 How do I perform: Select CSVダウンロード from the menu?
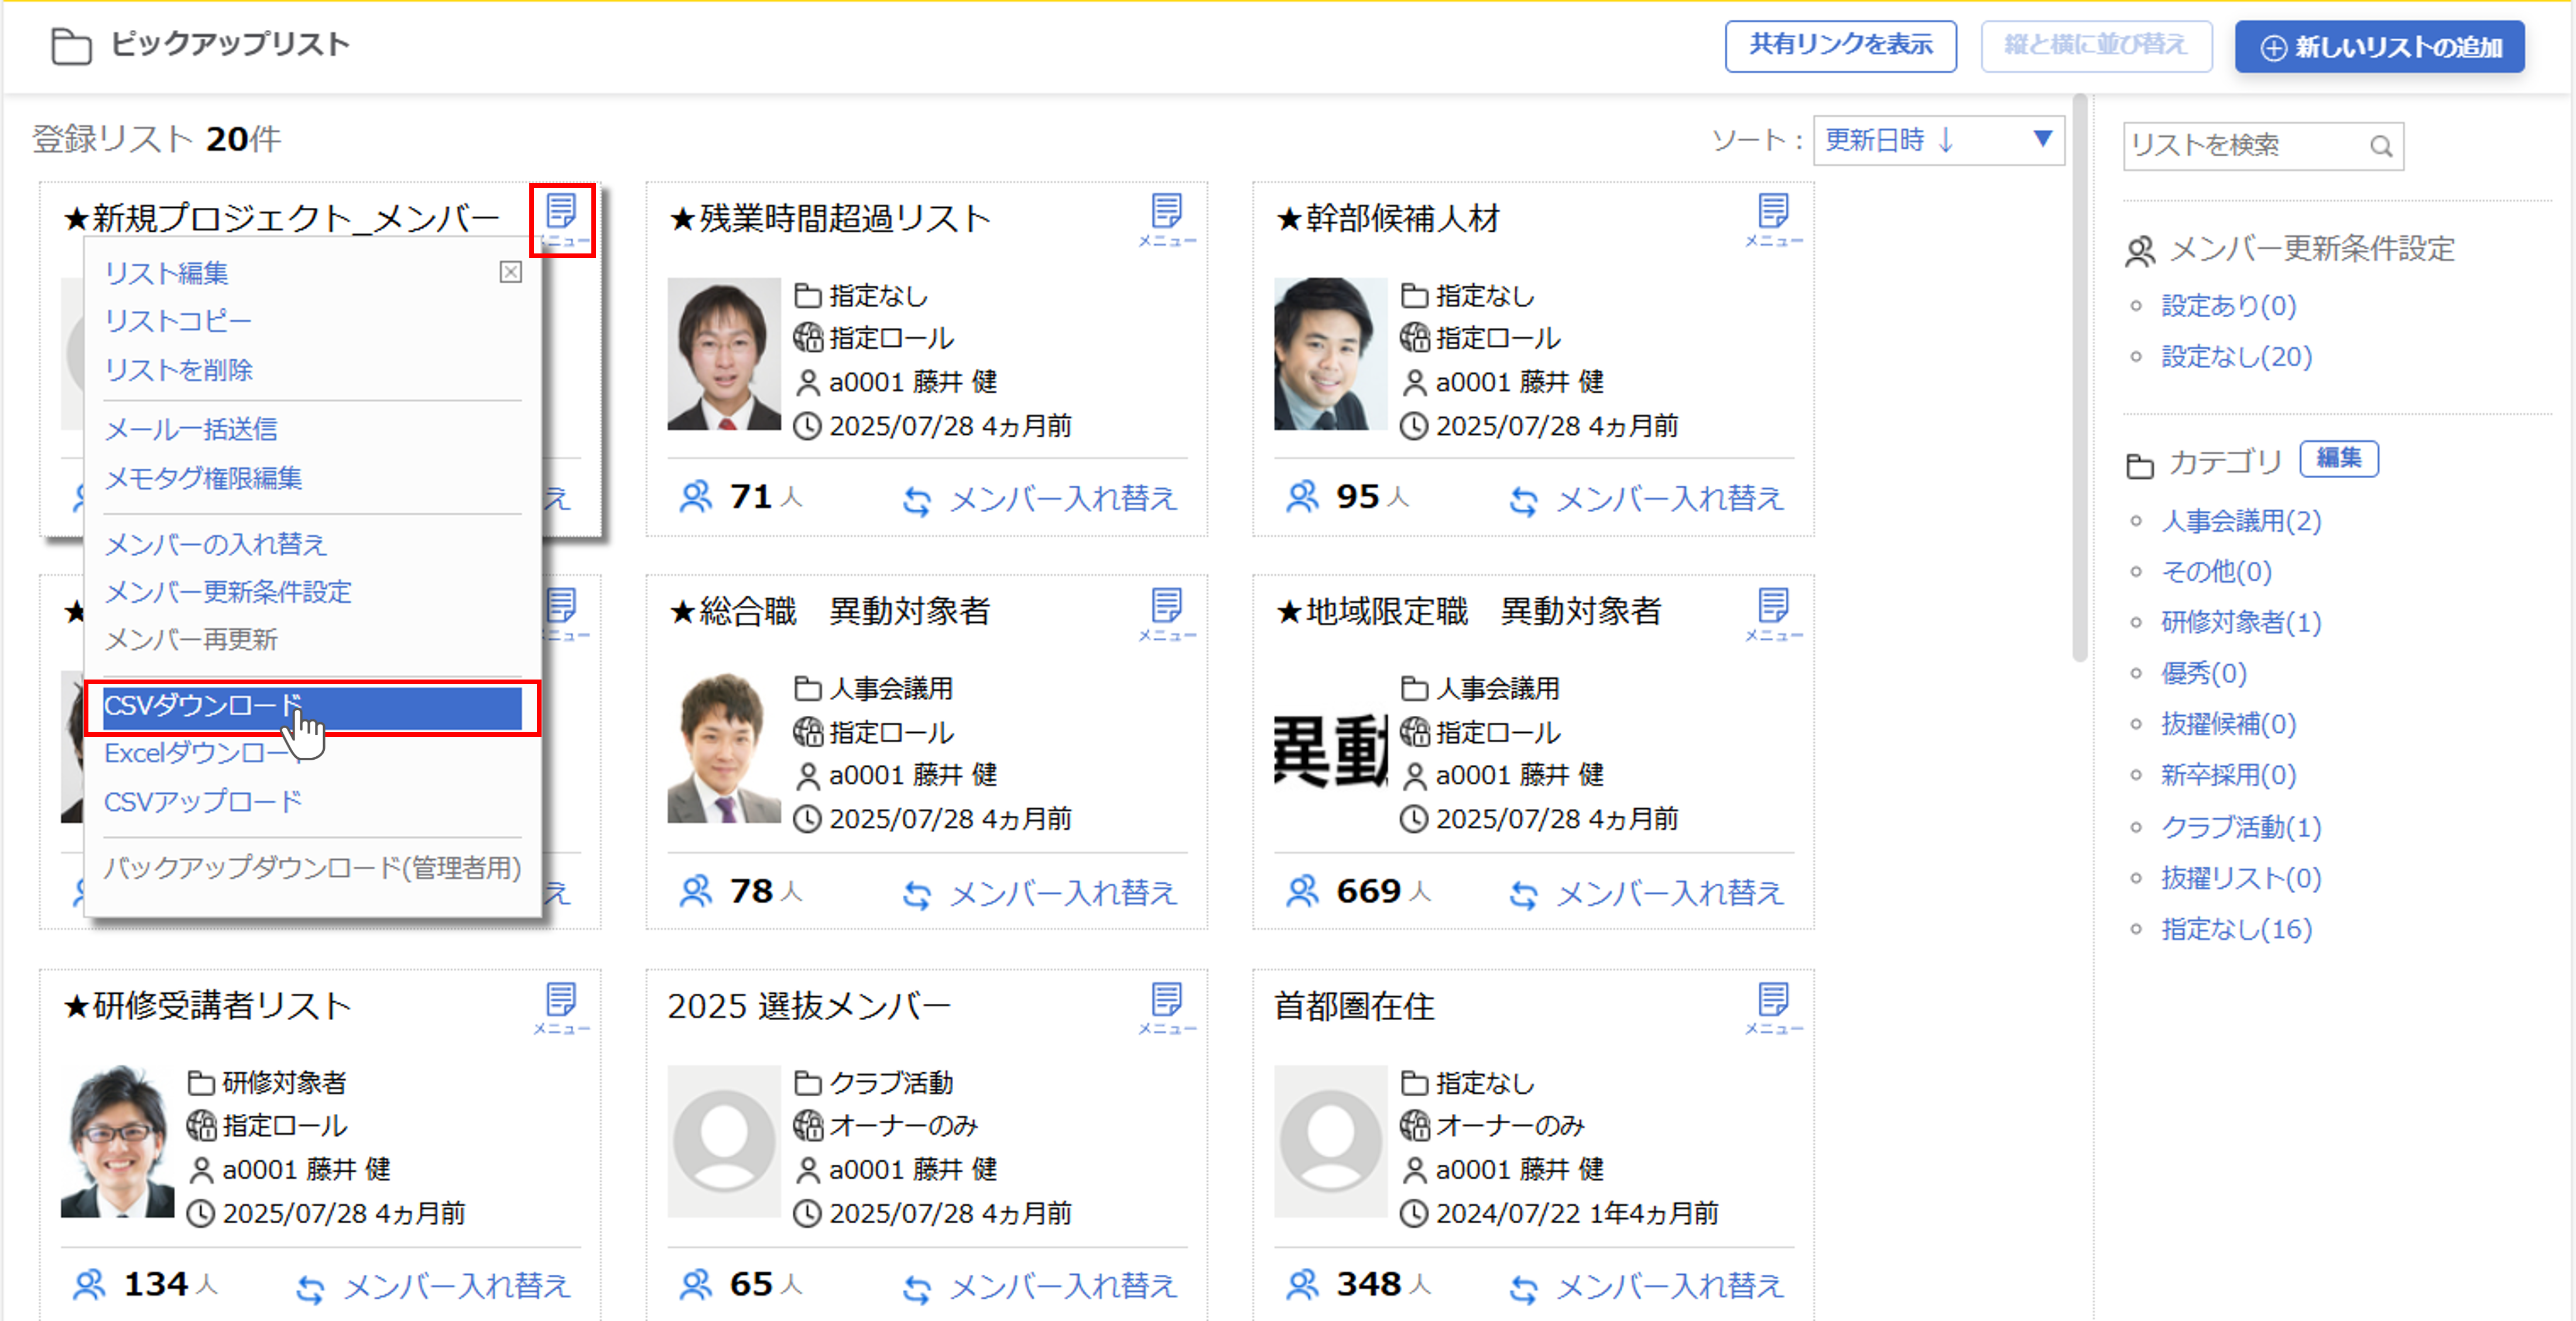pyautogui.click(x=311, y=706)
